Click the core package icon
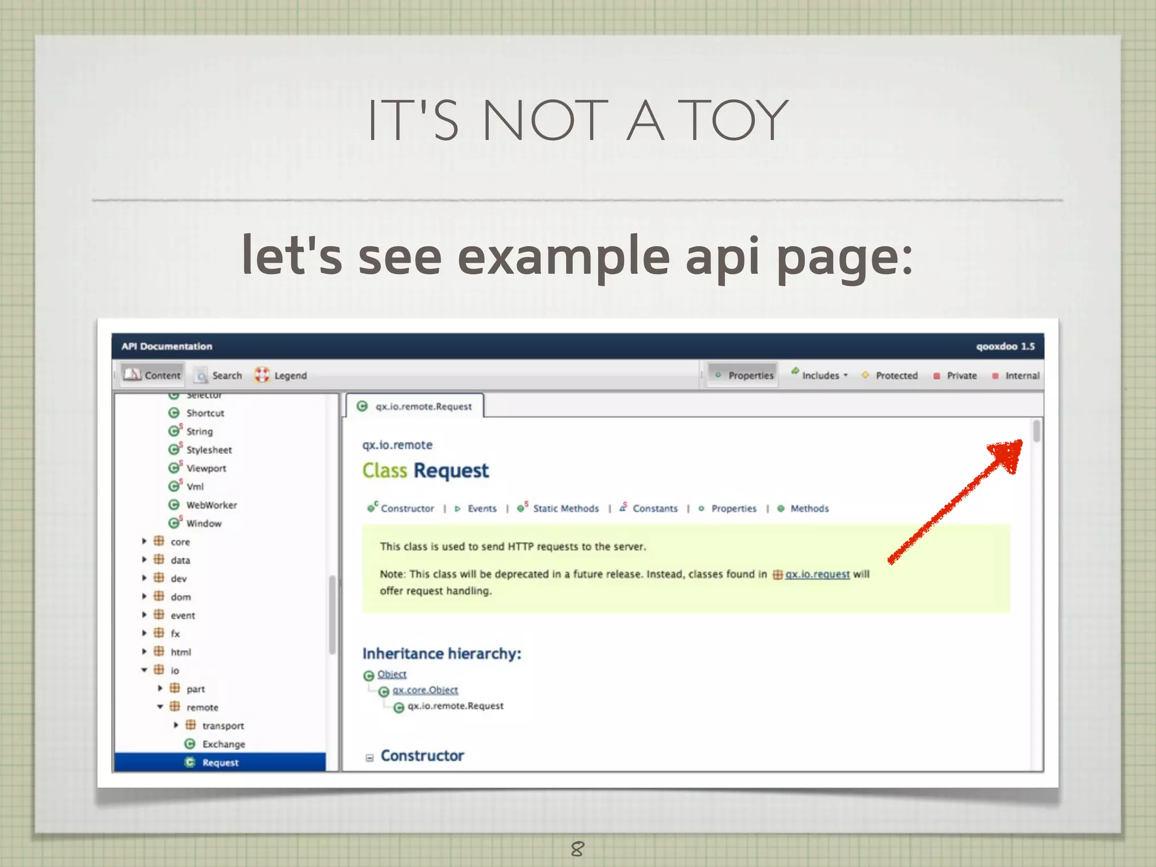The image size is (1156, 867). [x=159, y=541]
